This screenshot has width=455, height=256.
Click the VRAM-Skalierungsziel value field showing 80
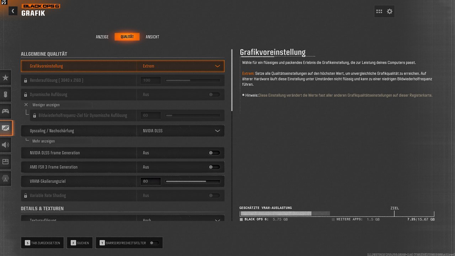pos(151,181)
